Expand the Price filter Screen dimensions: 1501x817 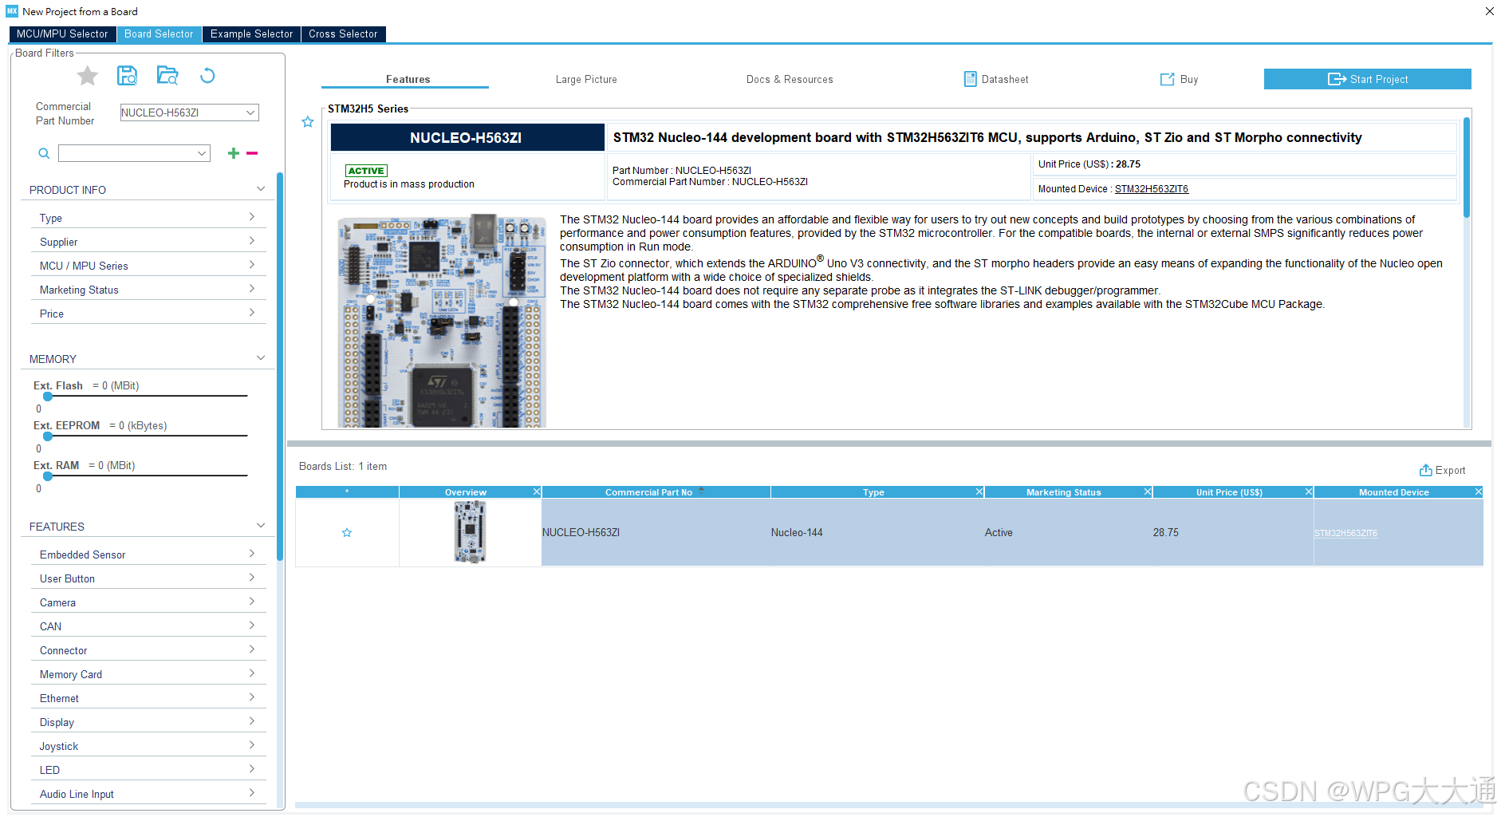[x=252, y=313]
